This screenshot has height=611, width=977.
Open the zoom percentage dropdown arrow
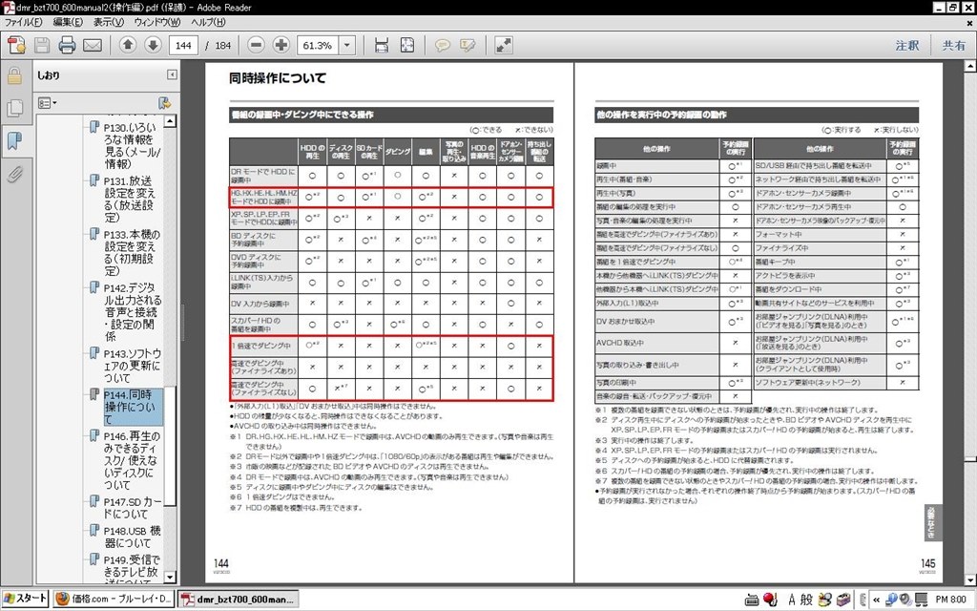click(347, 46)
